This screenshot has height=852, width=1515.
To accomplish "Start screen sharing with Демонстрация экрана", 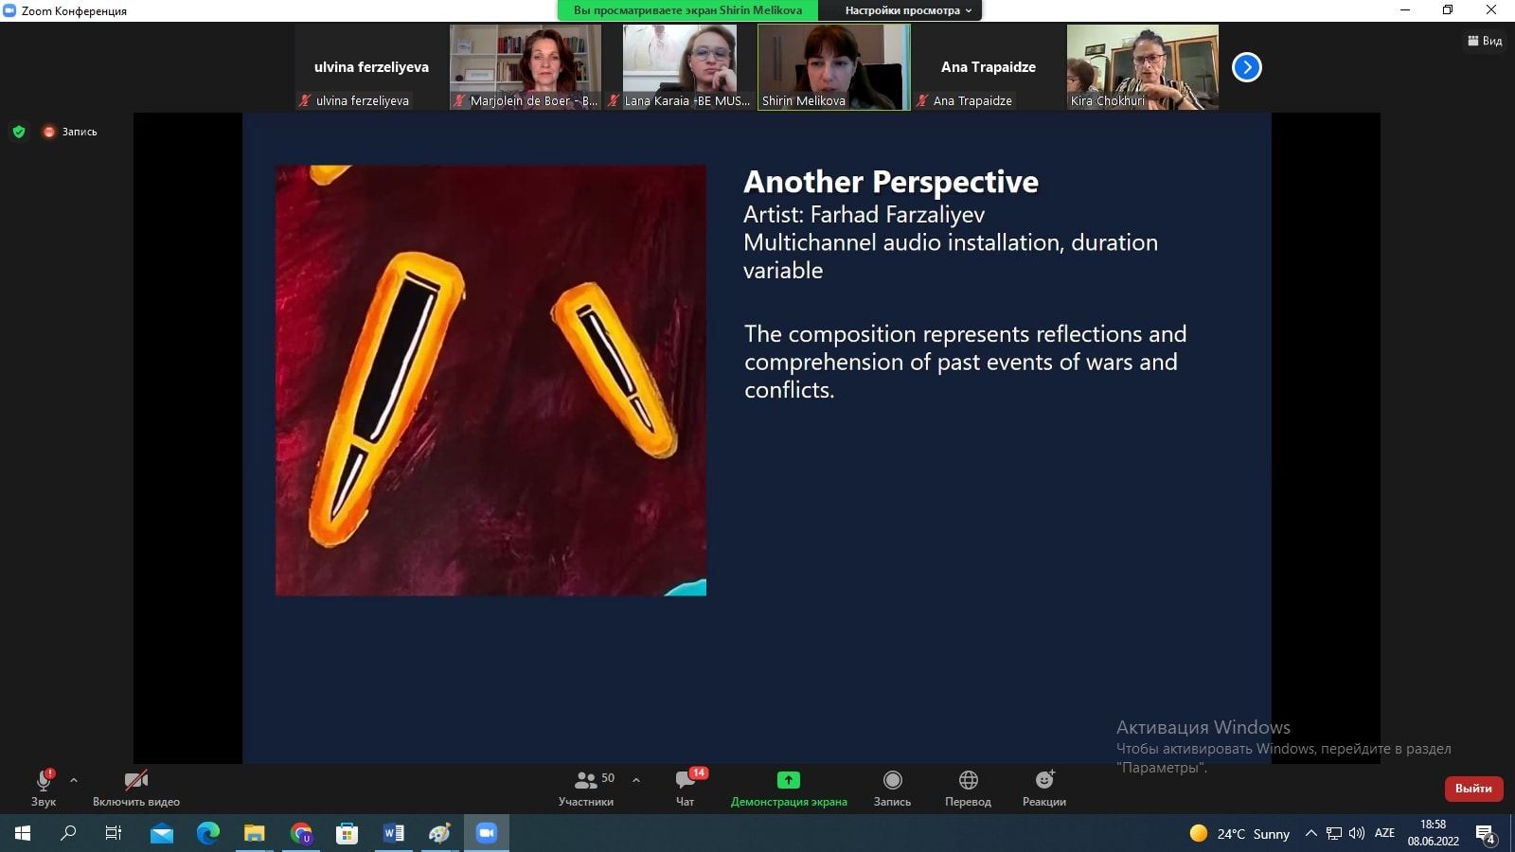I will pos(788,781).
